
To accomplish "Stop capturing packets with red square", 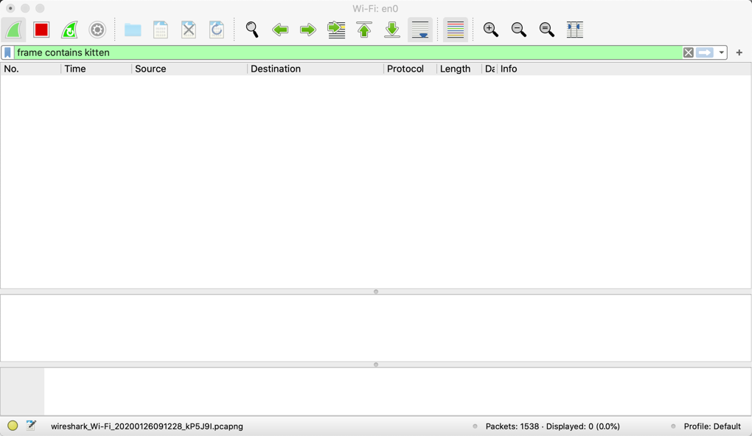I will click(x=41, y=30).
